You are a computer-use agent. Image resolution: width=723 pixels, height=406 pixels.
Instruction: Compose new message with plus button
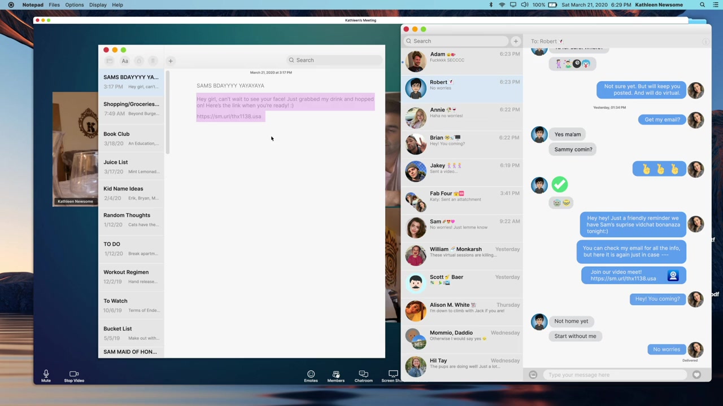pos(515,41)
